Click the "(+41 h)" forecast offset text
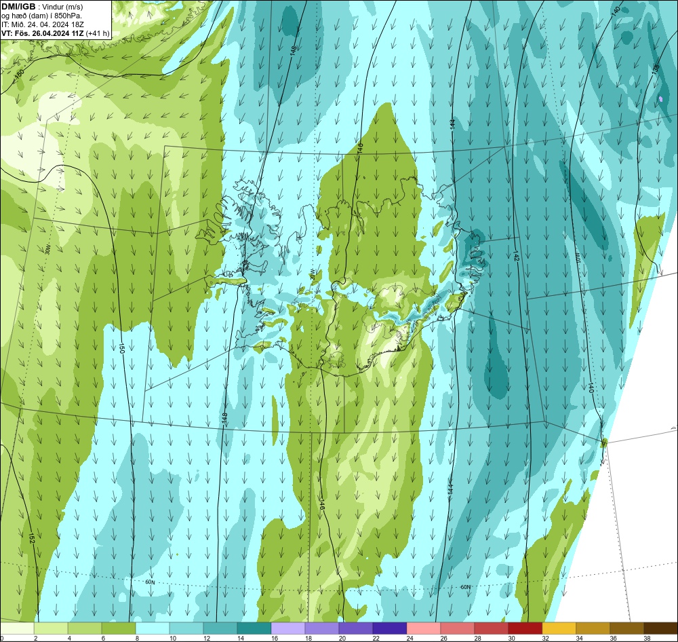678x642 pixels. click(98, 33)
